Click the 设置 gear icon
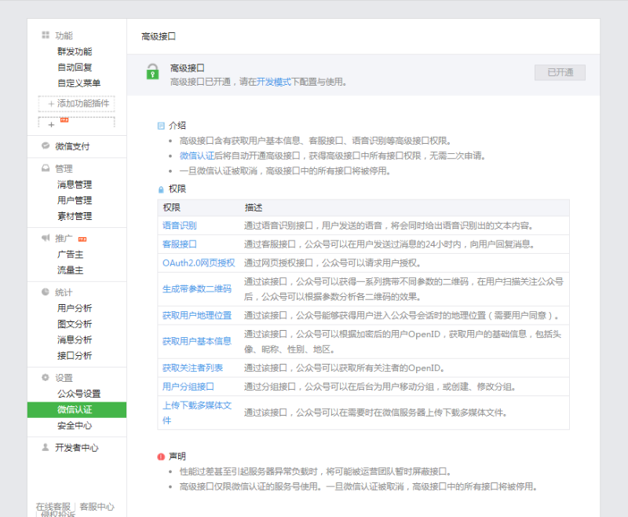 [x=46, y=377]
